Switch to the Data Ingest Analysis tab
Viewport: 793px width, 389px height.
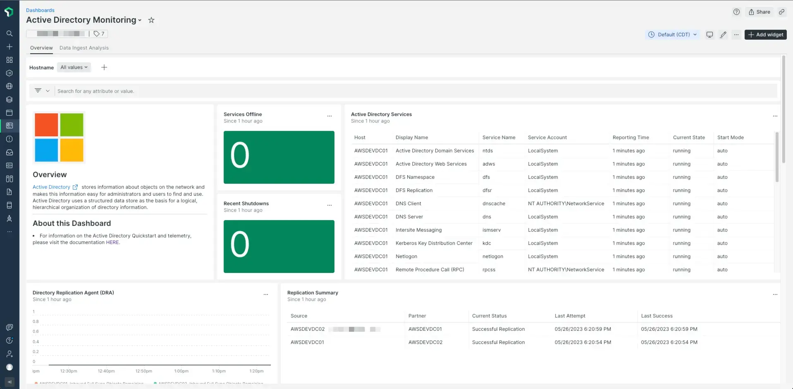84,48
